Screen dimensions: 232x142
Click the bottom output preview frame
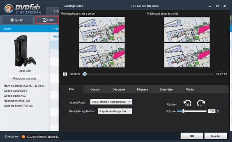[187, 55]
